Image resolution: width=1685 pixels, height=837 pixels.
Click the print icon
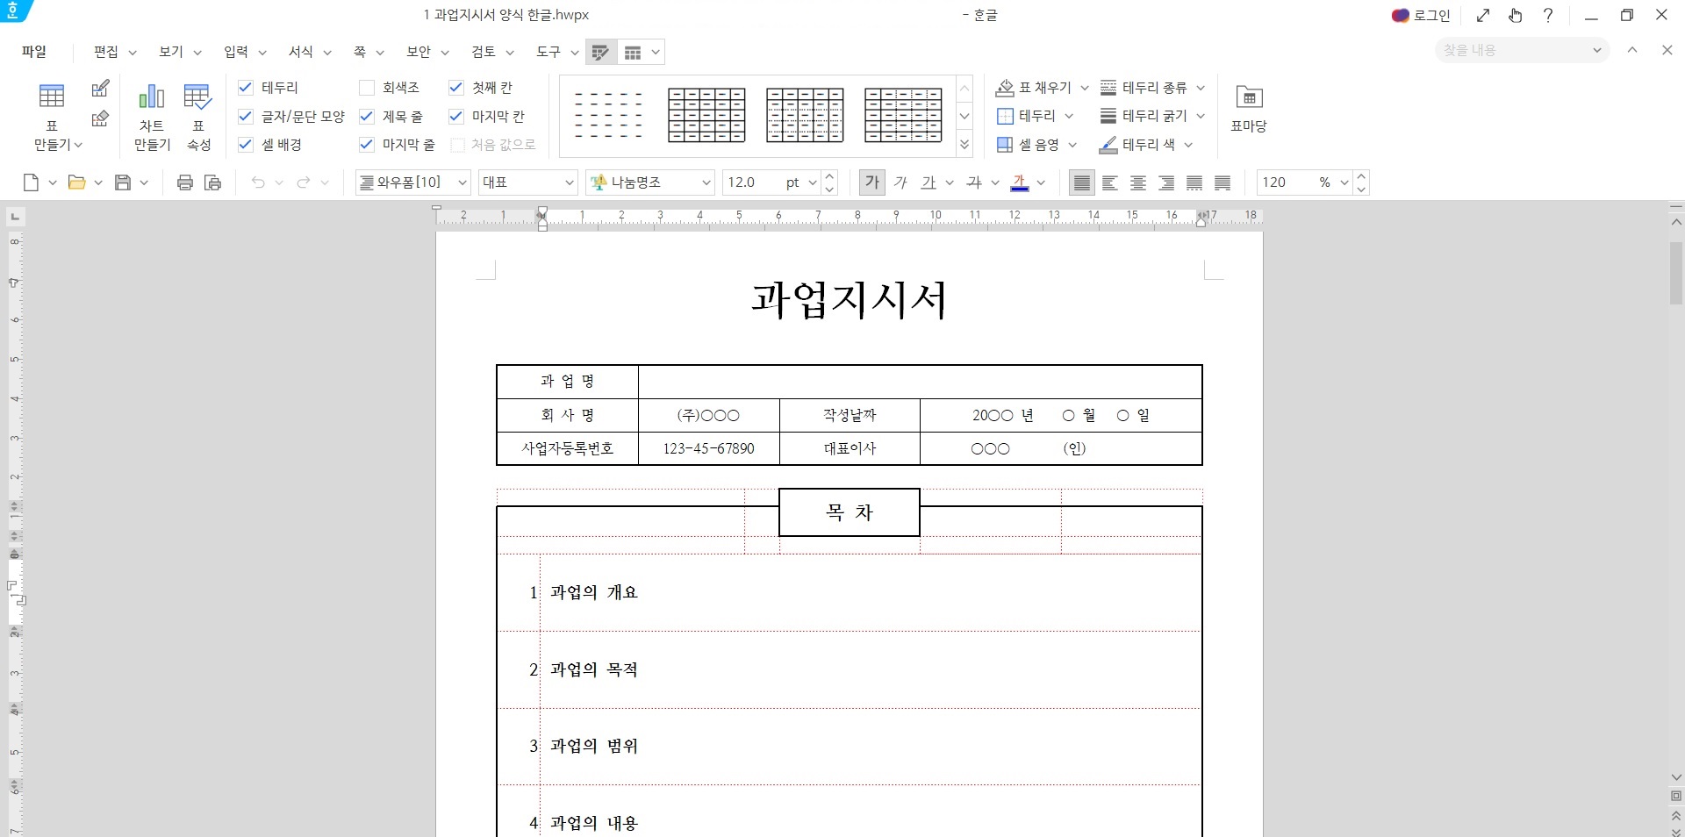point(185,182)
